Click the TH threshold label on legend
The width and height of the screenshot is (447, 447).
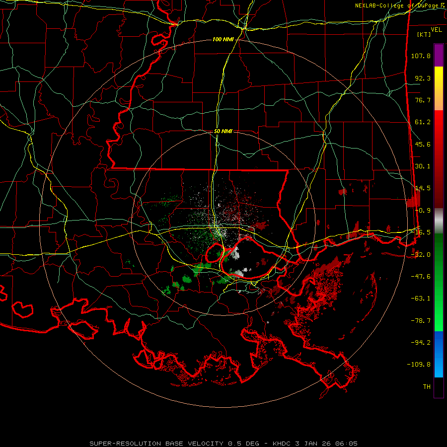427,387
